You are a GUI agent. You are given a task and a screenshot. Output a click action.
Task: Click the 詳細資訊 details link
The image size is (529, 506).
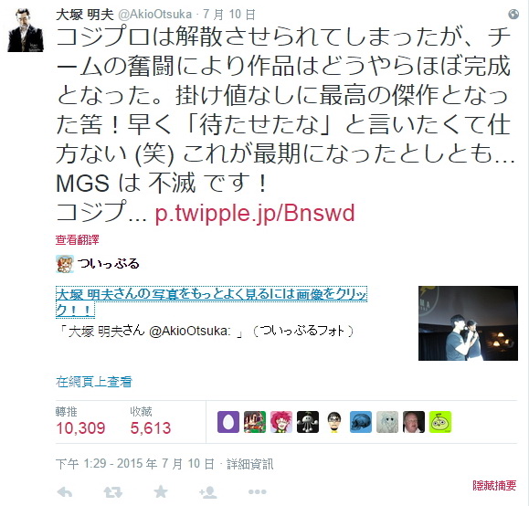click(x=249, y=464)
